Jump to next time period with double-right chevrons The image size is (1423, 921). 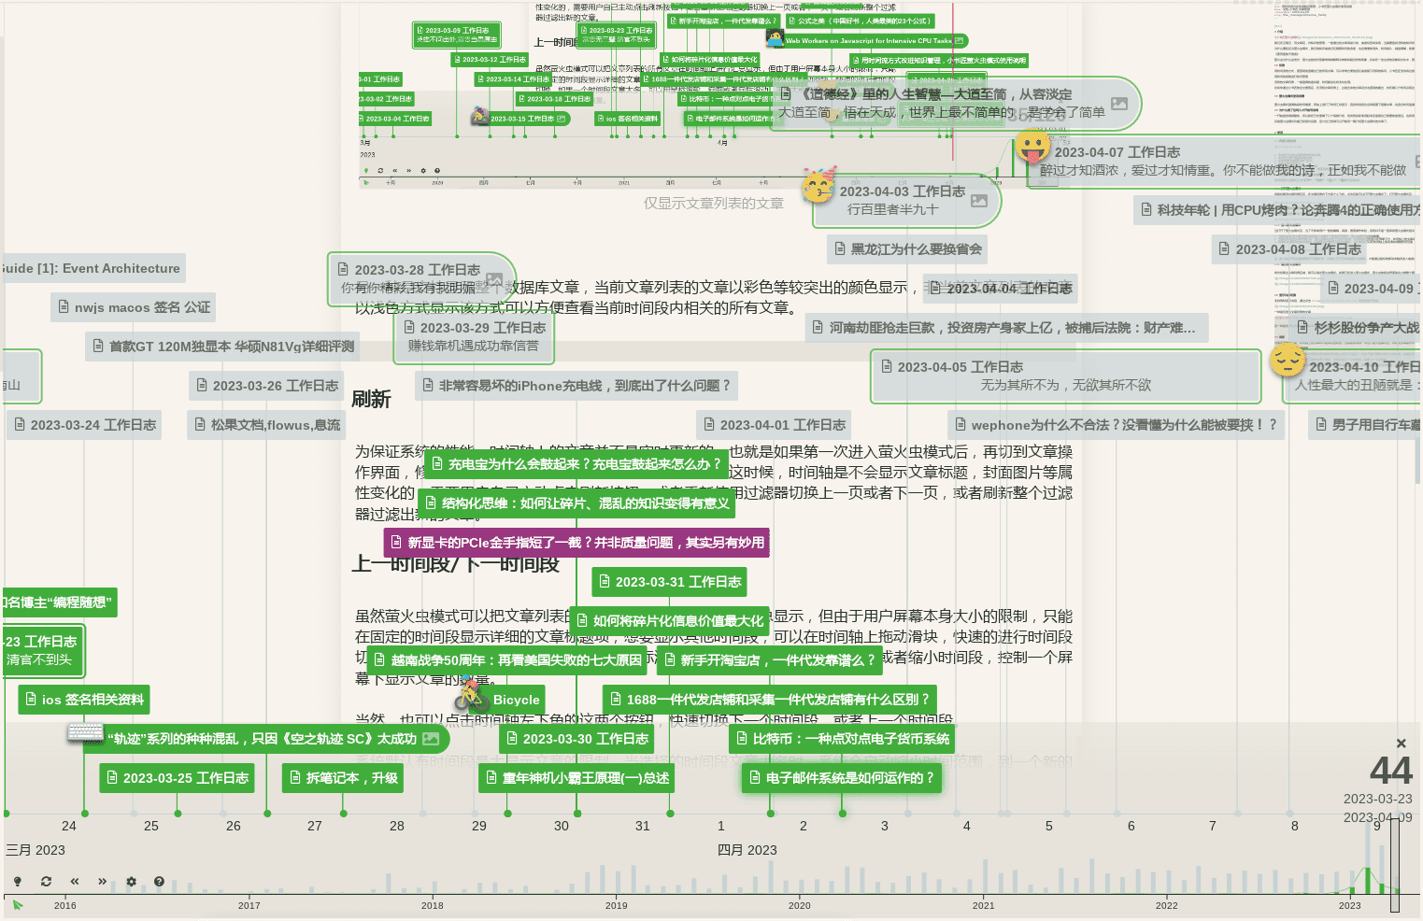point(103,881)
